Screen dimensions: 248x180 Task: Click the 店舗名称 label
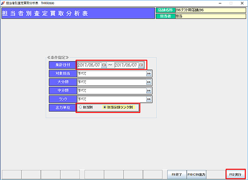tap(166, 10)
